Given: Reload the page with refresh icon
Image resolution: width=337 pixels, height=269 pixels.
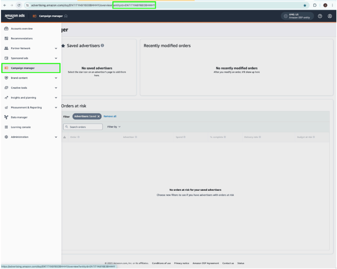Looking at the screenshot, I should click(19, 5).
